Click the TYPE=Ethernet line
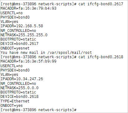Screen dimensions: 128x113 15,101
